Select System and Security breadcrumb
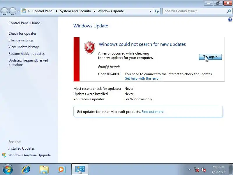233x175 pixels. 75,11
